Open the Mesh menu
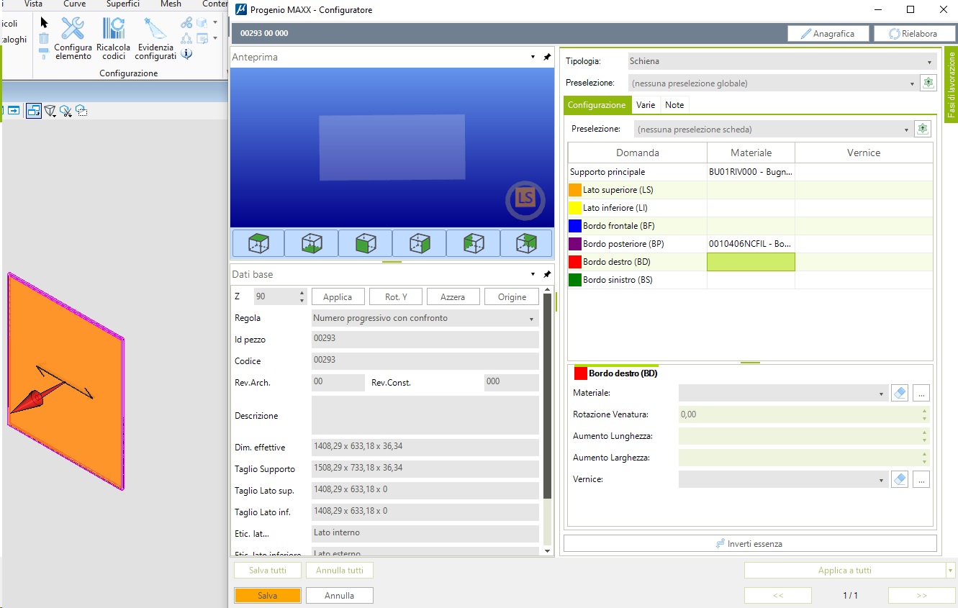This screenshot has width=958, height=608. [171, 4]
